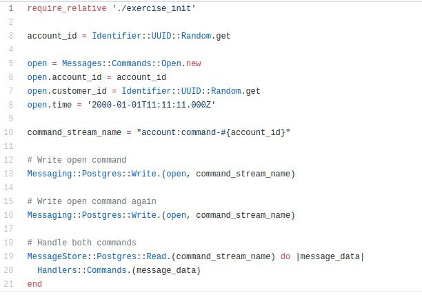Click line number 8 in the gutter
The image size is (422, 295).
click(x=10, y=105)
